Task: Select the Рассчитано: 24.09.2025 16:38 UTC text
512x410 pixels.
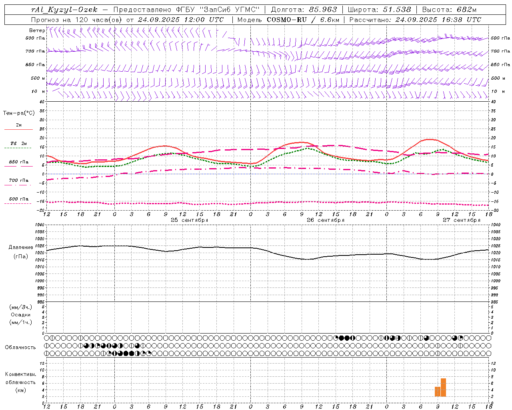Action: tap(415, 20)
